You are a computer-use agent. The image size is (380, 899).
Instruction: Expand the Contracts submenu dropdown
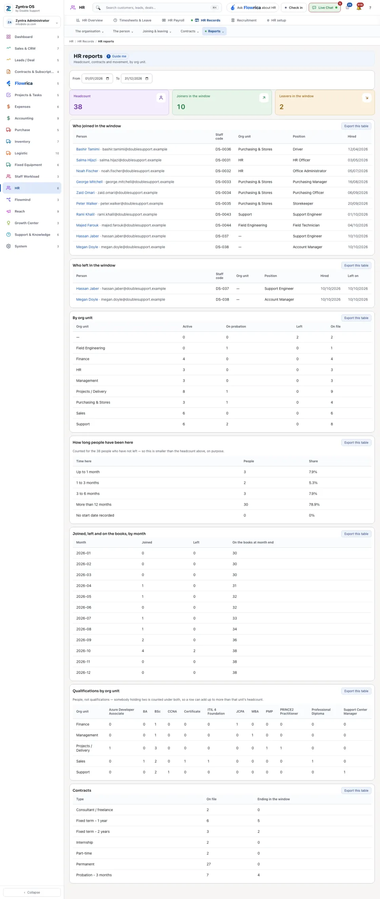(x=190, y=31)
